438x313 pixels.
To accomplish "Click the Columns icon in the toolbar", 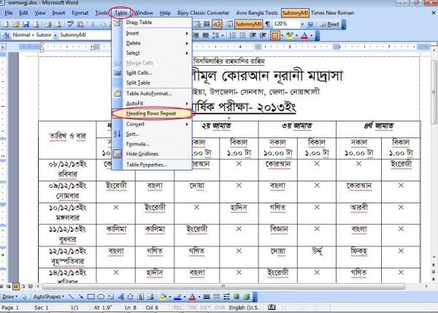I will (x=207, y=24).
